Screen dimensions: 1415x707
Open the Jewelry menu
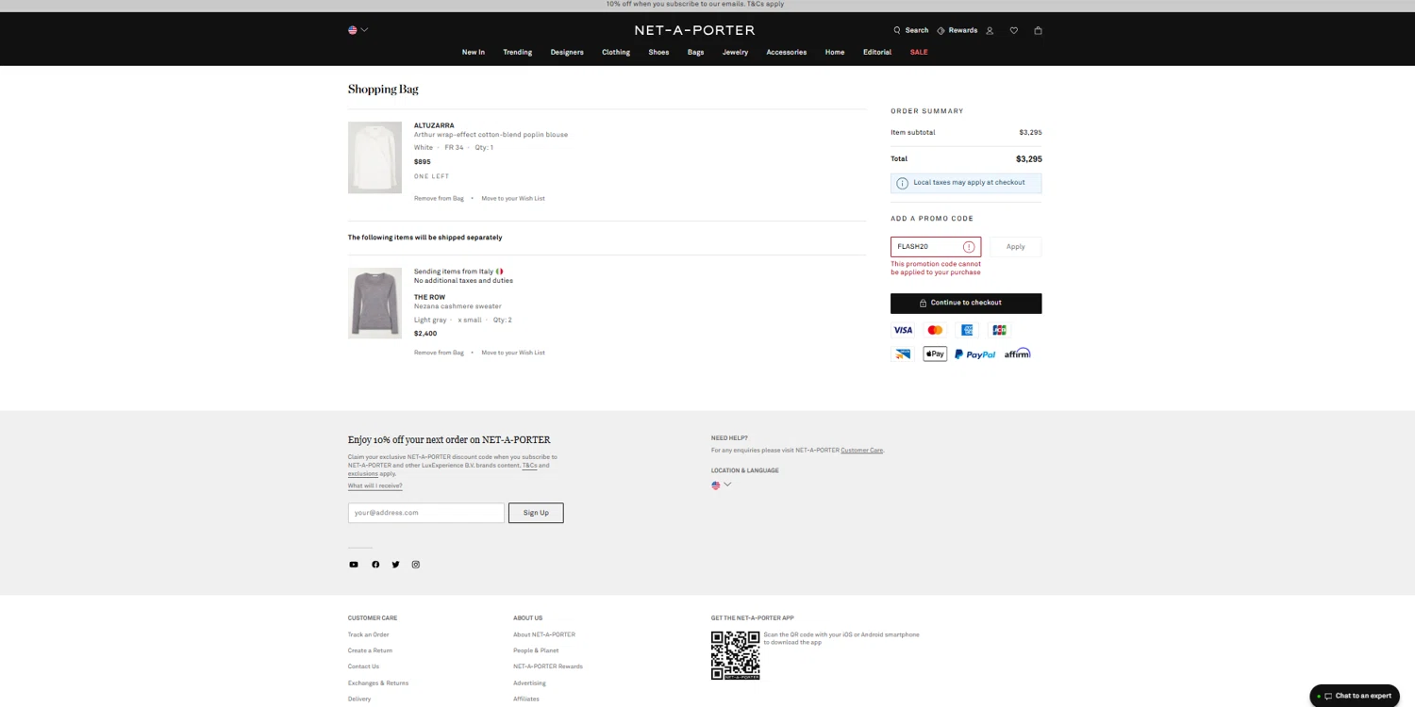click(735, 52)
